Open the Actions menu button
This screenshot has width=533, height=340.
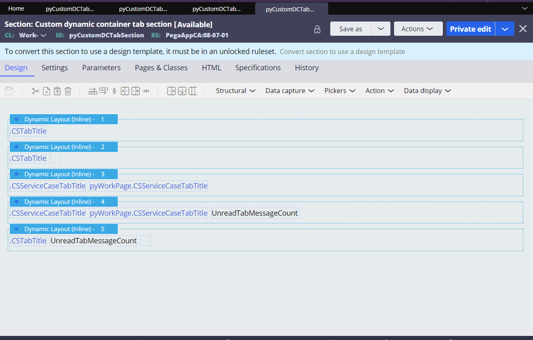(x=418, y=29)
